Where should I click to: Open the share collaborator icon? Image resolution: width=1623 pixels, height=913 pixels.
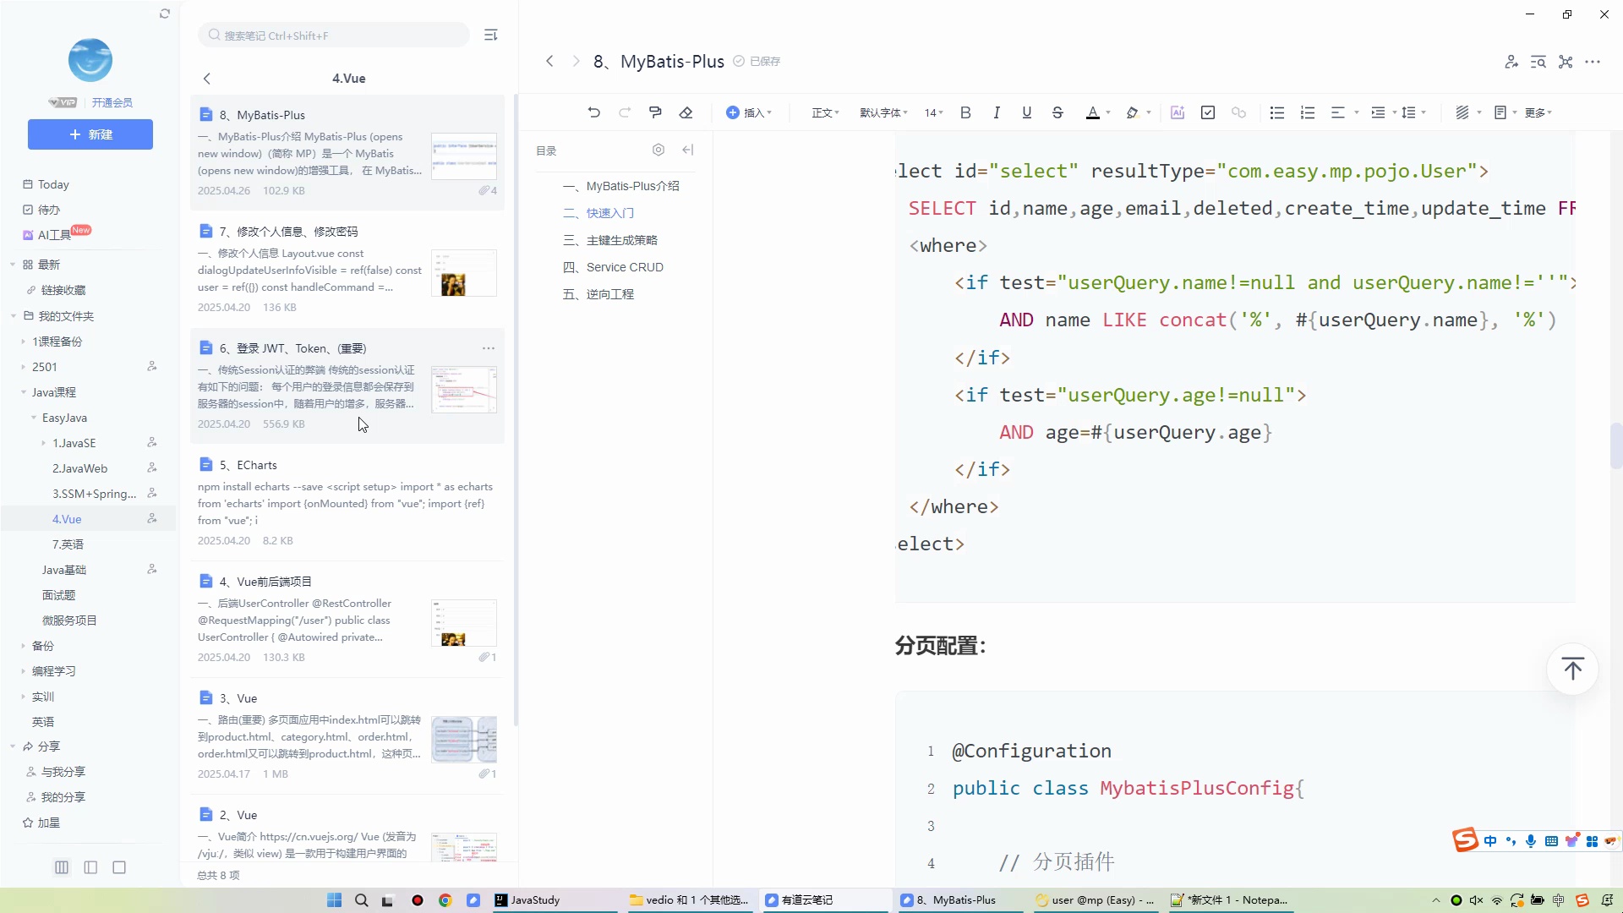point(1511,62)
